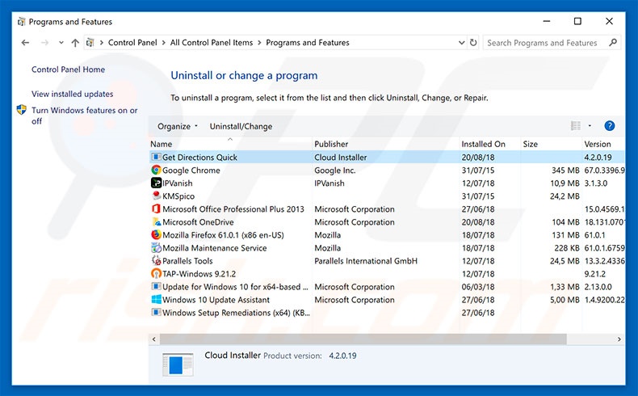The height and width of the screenshot is (396, 638).
Task: Click the Parallels Tools icon
Action: click(x=156, y=260)
